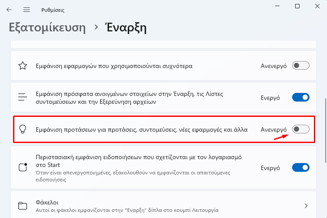This screenshot has height=218, width=327.
Task: Click the lightbulb suggestions icon
Action: [23, 129]
